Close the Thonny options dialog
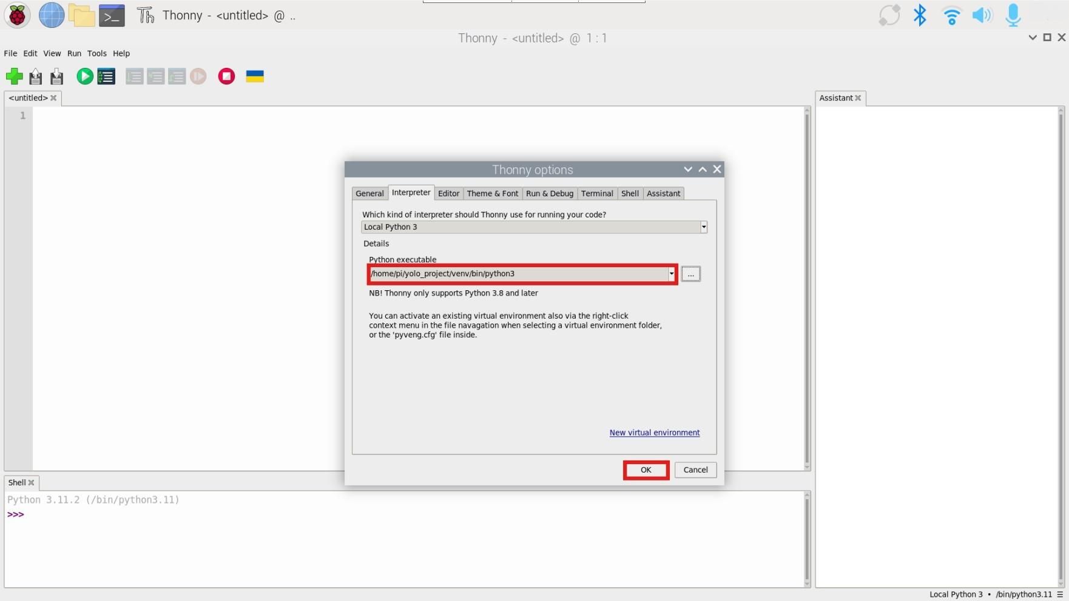The image size is (1069, 601). click(717, 169)
